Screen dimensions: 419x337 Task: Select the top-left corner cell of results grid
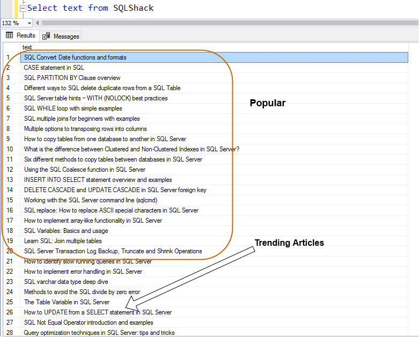[10, 47]
